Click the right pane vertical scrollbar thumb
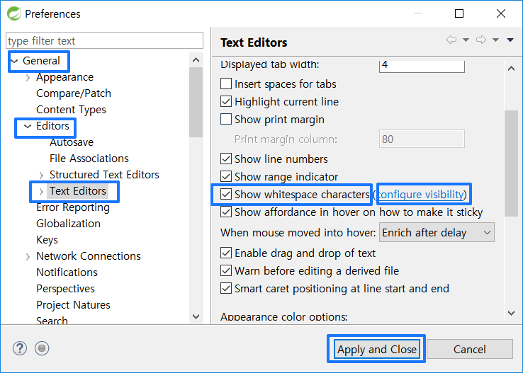This screenshot has height=373, width=523. pos(511,163)
